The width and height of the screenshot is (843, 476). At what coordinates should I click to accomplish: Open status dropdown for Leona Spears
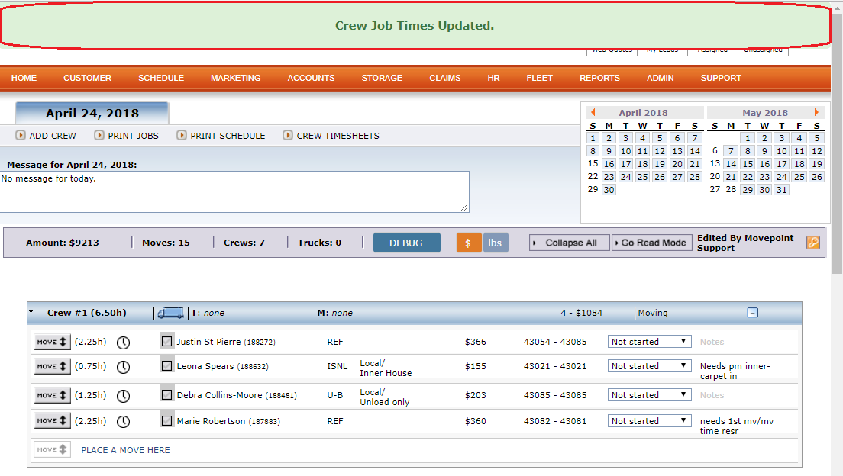click(x=650, y=366)
